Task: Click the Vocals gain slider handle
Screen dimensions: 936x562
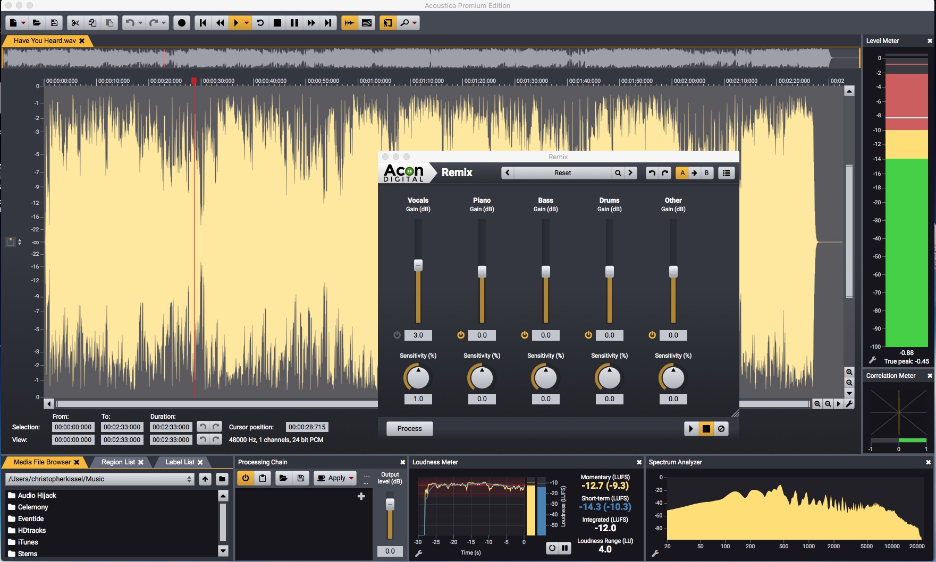Action: pyautogui.click(x=418, y=265)
